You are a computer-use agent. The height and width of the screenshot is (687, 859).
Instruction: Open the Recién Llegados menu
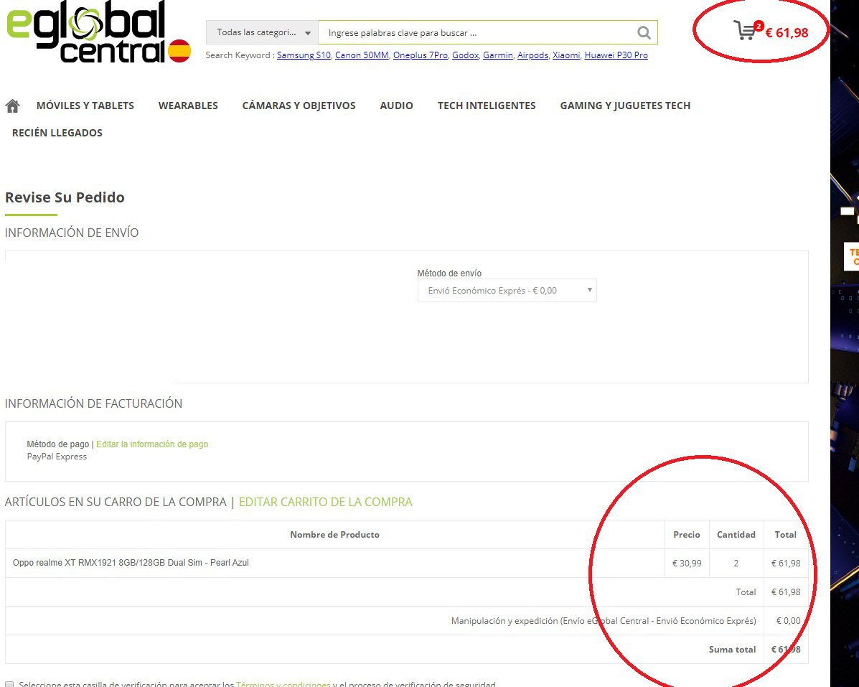[x=57, y=133]
